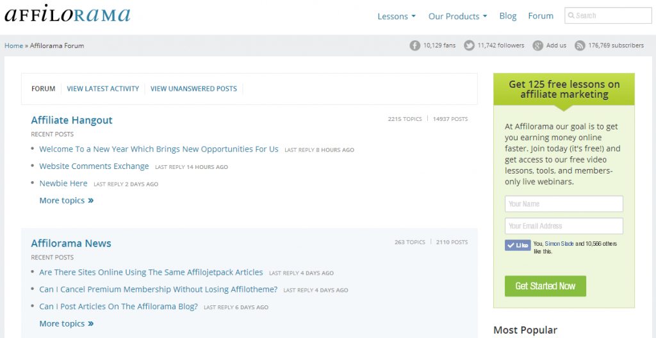This screenshot has height=338, width=656.
Task: Open the Affiliate Hangout forum
Action: (x=72, y=120)
